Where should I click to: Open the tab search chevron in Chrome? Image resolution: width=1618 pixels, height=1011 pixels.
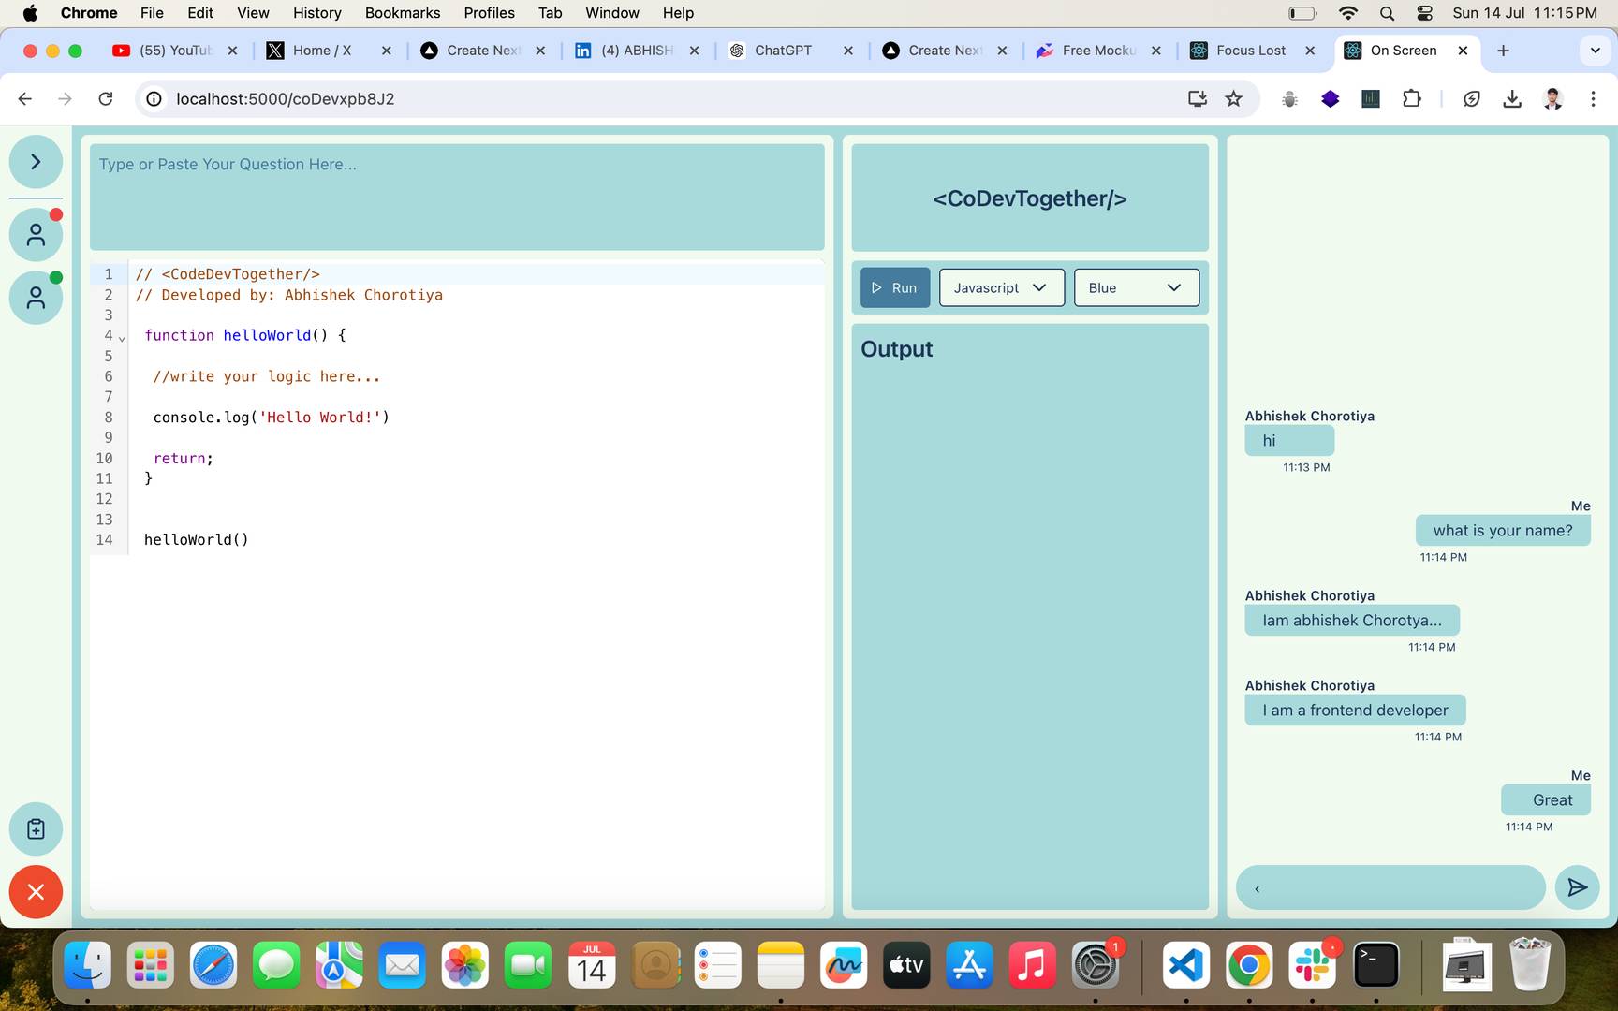point(1595,51)
